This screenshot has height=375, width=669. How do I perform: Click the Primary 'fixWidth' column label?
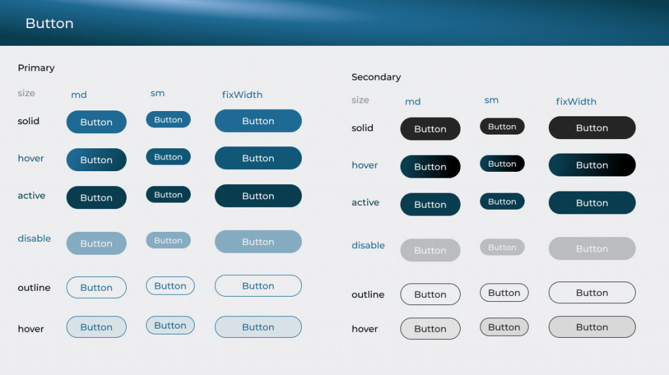click(x=242, y=95)
